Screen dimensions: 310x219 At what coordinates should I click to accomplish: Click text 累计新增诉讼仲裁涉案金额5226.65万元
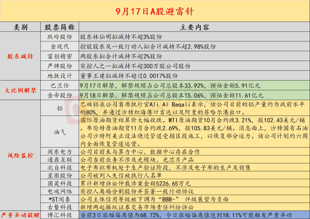point(135,183)
